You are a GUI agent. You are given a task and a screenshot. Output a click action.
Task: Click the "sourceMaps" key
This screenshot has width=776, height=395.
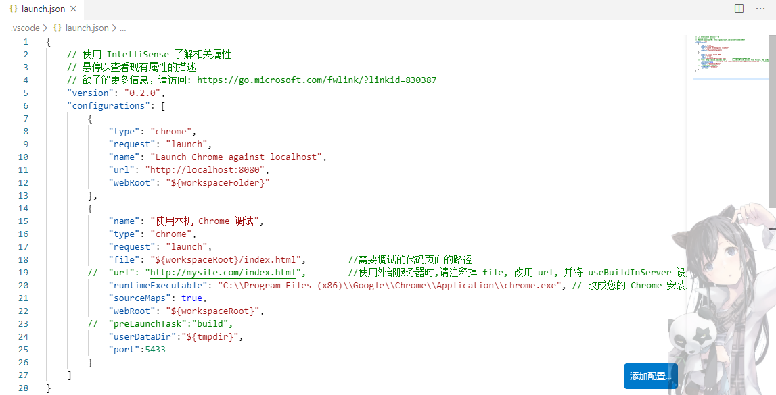coord(139,298)
